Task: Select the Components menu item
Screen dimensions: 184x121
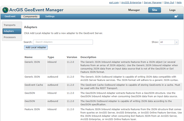Action: pyautogui.click(x=30, y=16)
